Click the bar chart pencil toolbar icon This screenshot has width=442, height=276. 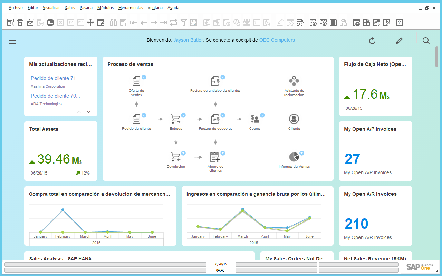click(386, 22)
